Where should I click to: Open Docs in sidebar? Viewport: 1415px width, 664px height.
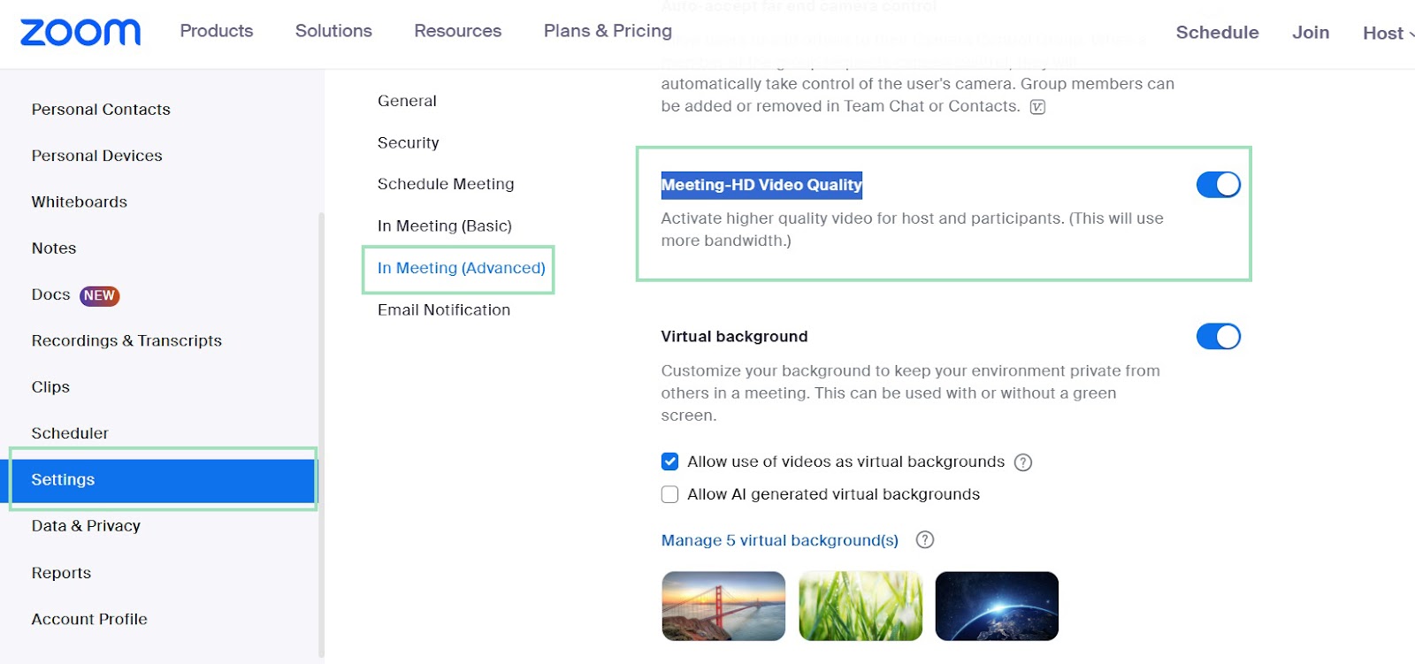click(x=50, y=294)
